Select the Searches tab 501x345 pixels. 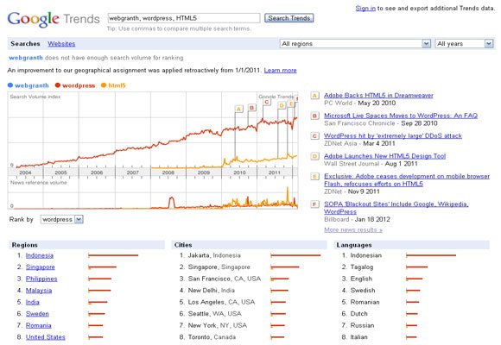pyautogui.click(x=25, y=44)
